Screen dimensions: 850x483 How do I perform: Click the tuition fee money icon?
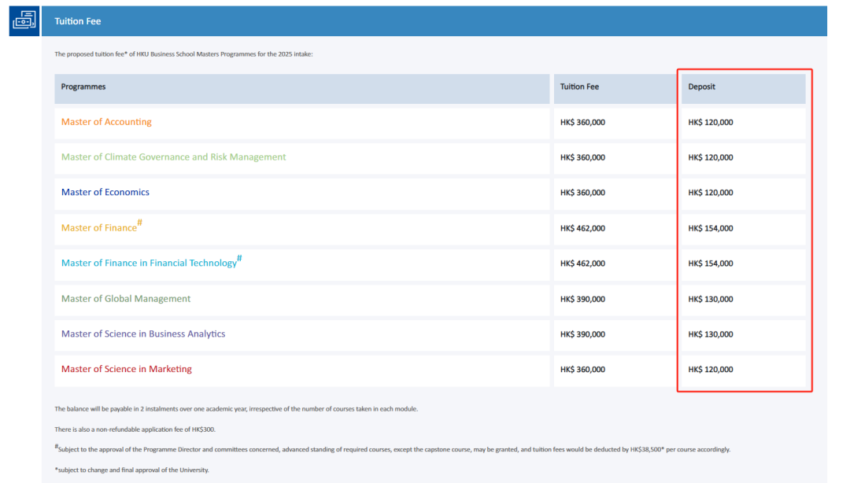point(24,21)
